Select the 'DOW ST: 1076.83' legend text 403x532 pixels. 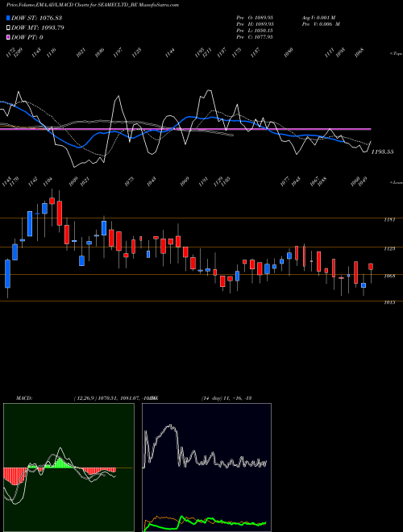click(x=36, y=18)
